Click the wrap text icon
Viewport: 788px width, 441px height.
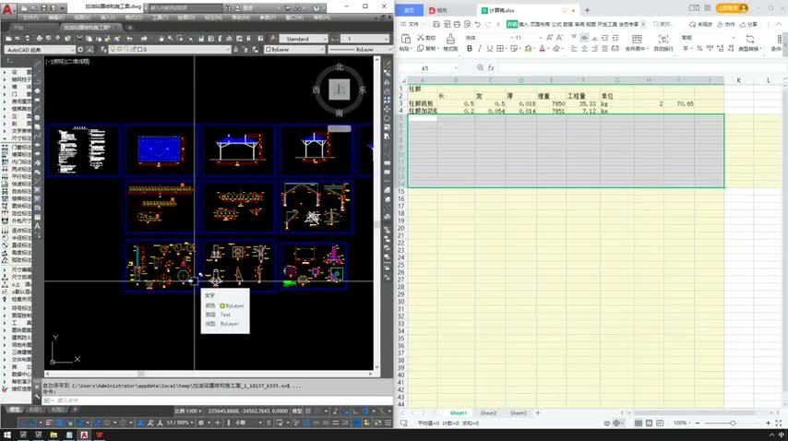[663, 41]
